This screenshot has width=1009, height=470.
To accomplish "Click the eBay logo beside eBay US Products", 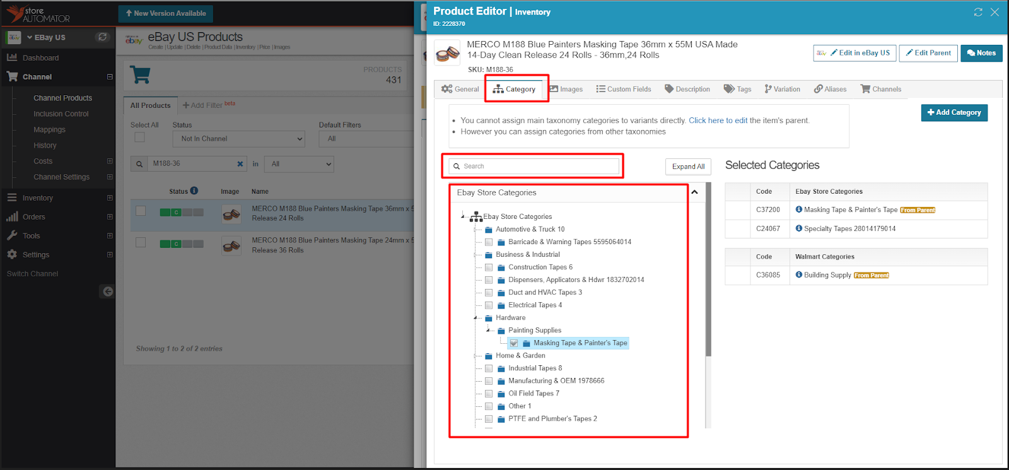I will click(x=134, y=40).
